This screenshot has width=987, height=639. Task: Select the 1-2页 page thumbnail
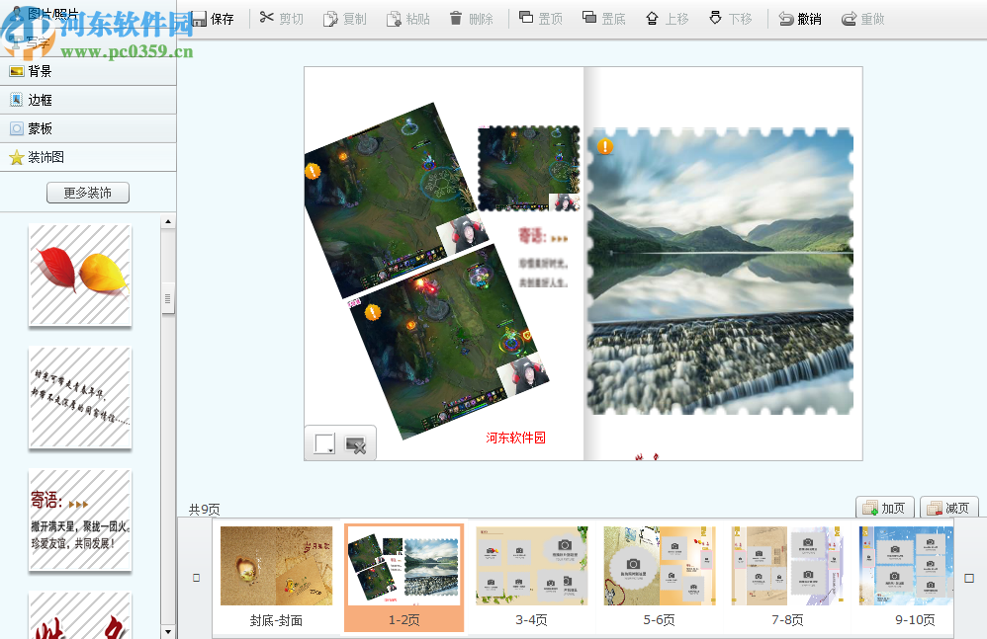coord(404,577)
